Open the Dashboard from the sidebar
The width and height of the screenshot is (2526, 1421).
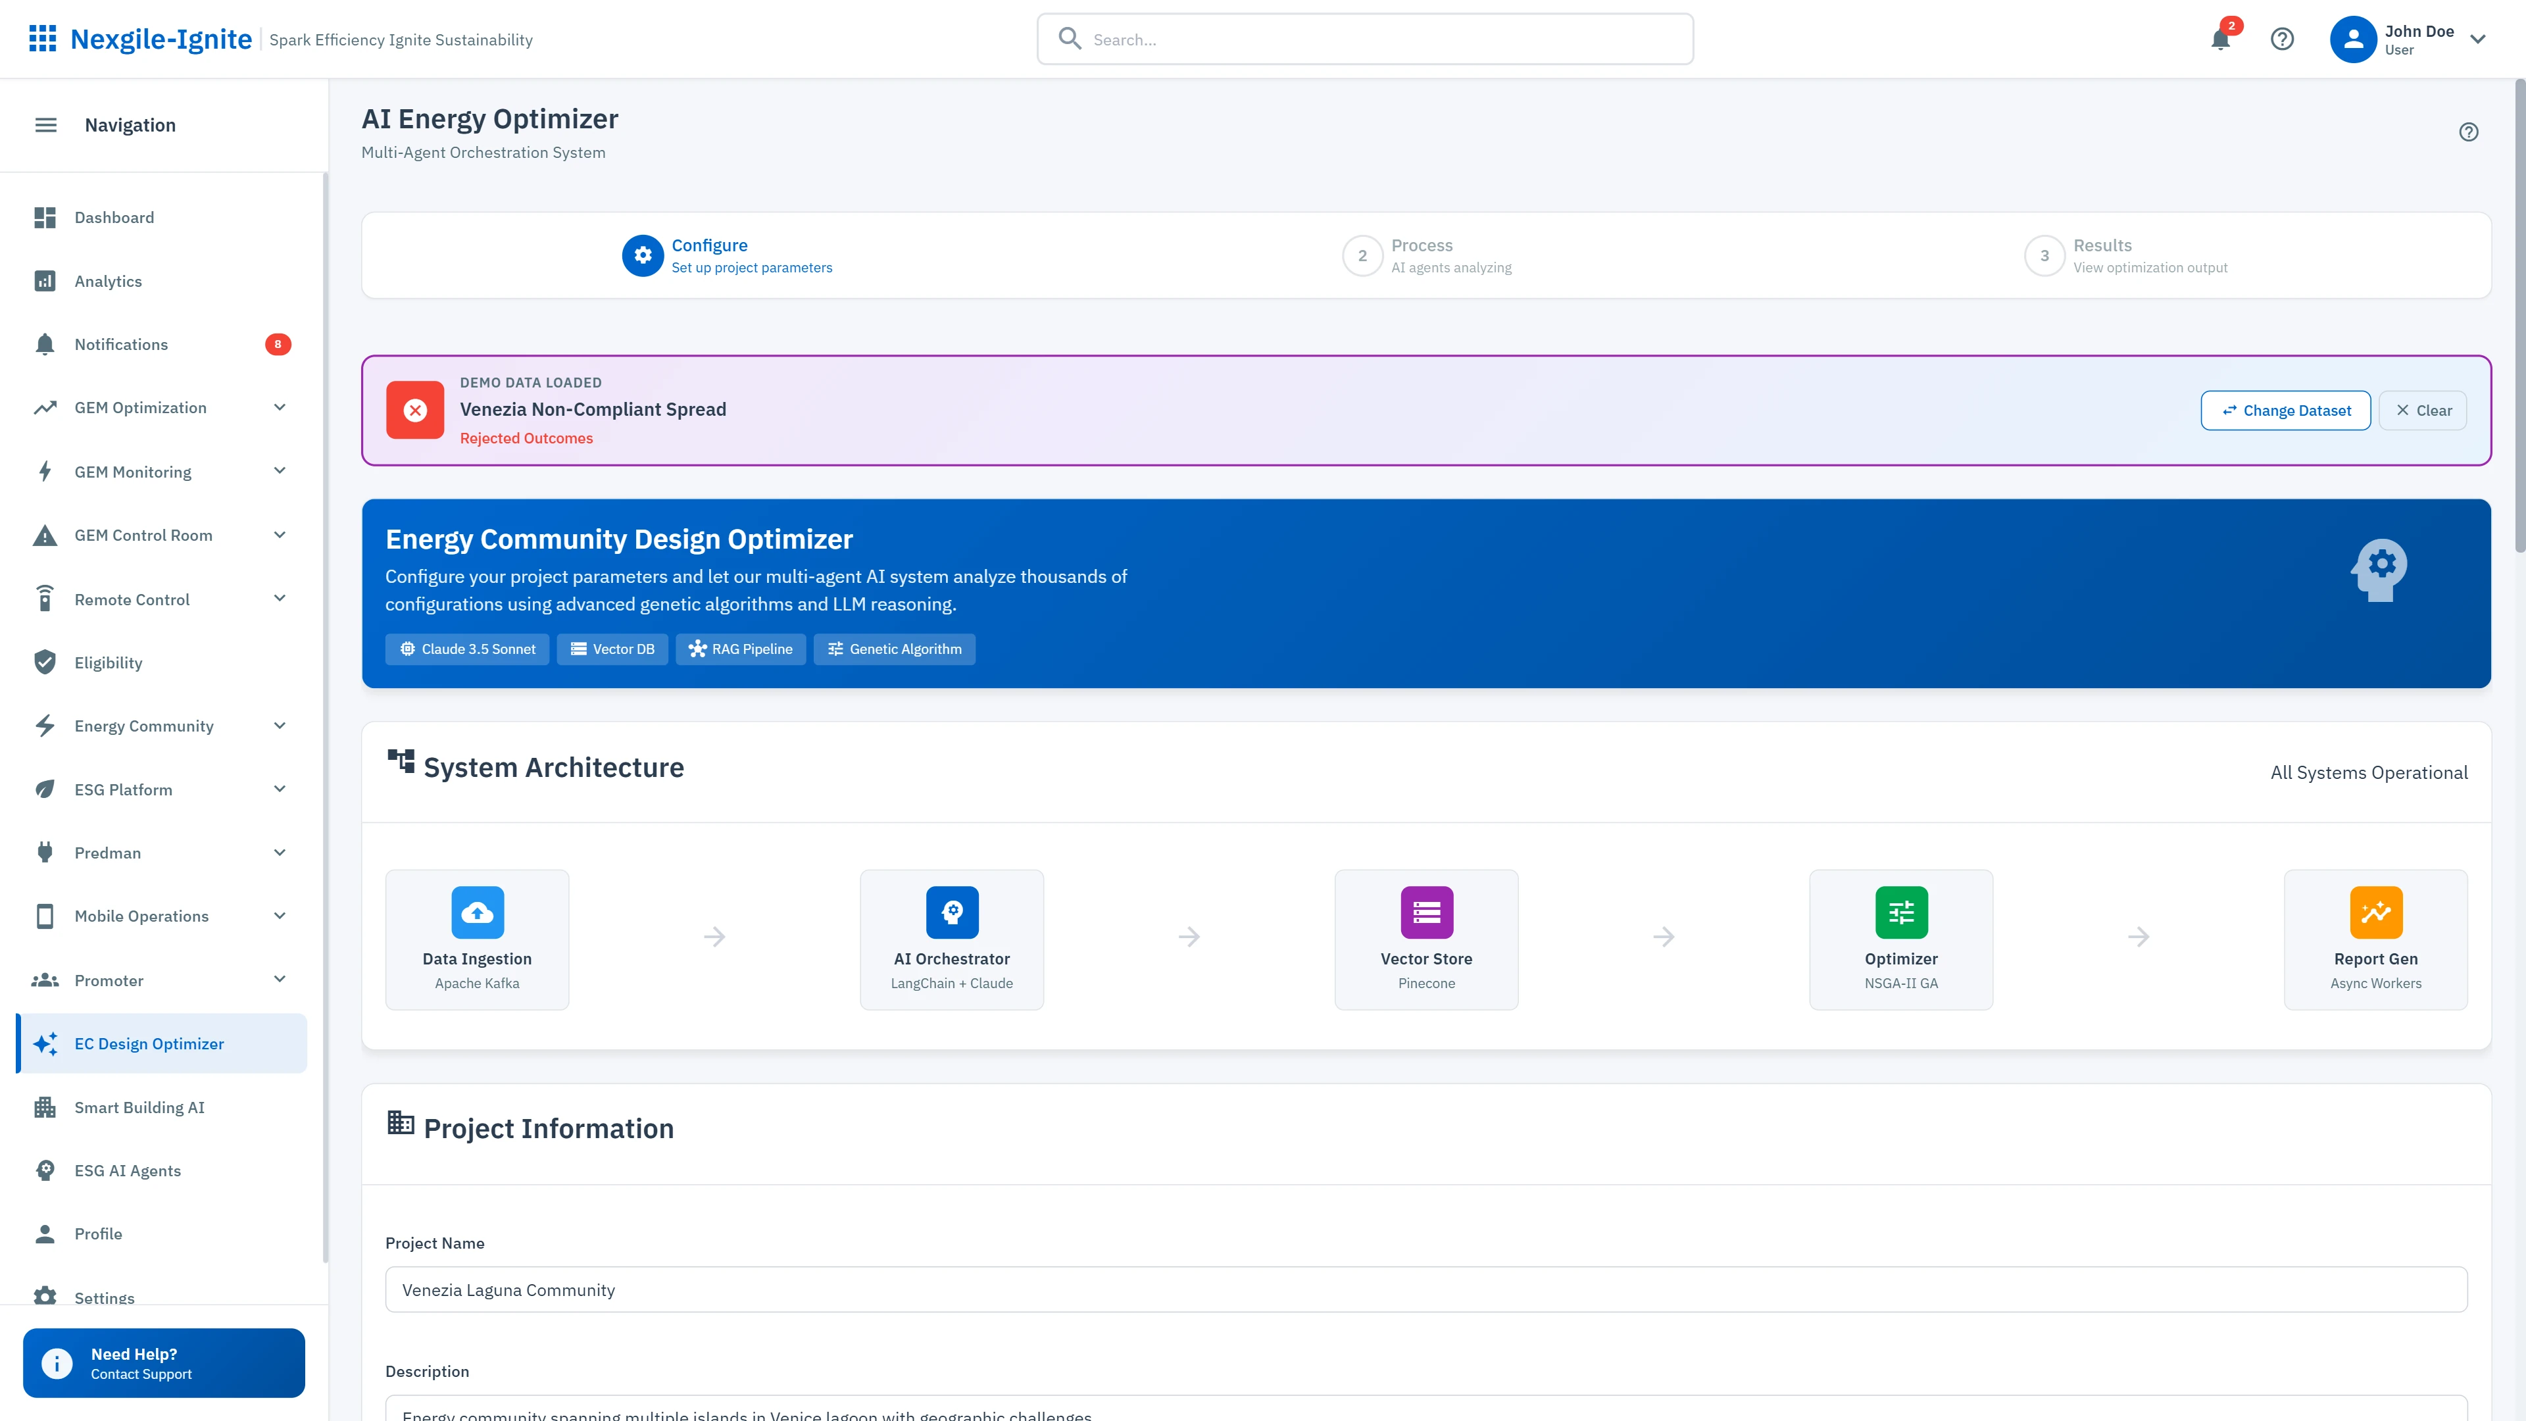coord(114,216)
